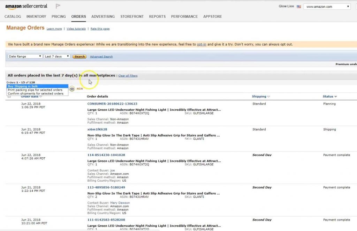Sort by Status column arrow
Image resolution: width=357 pixels, height=231 pixels.
[336, 97]
